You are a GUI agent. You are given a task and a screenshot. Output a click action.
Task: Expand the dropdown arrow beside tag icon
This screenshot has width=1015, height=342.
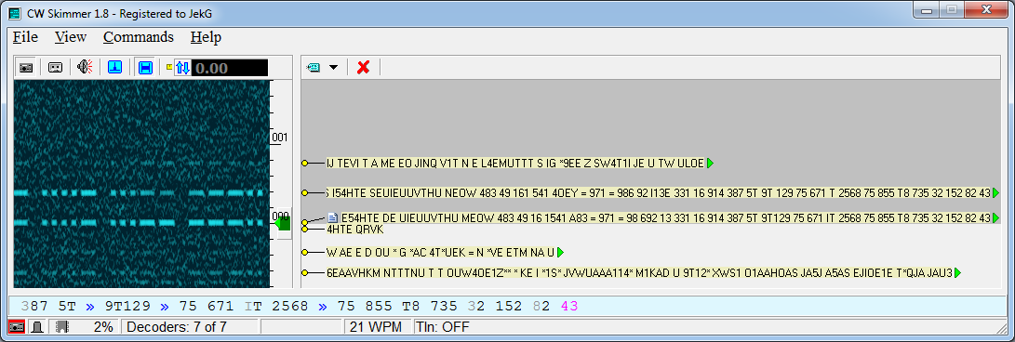[x=333, y=67]
